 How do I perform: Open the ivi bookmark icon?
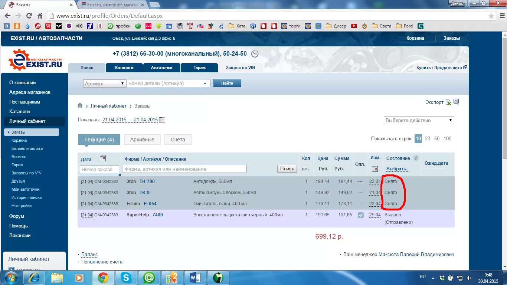(x=148, y=26)
